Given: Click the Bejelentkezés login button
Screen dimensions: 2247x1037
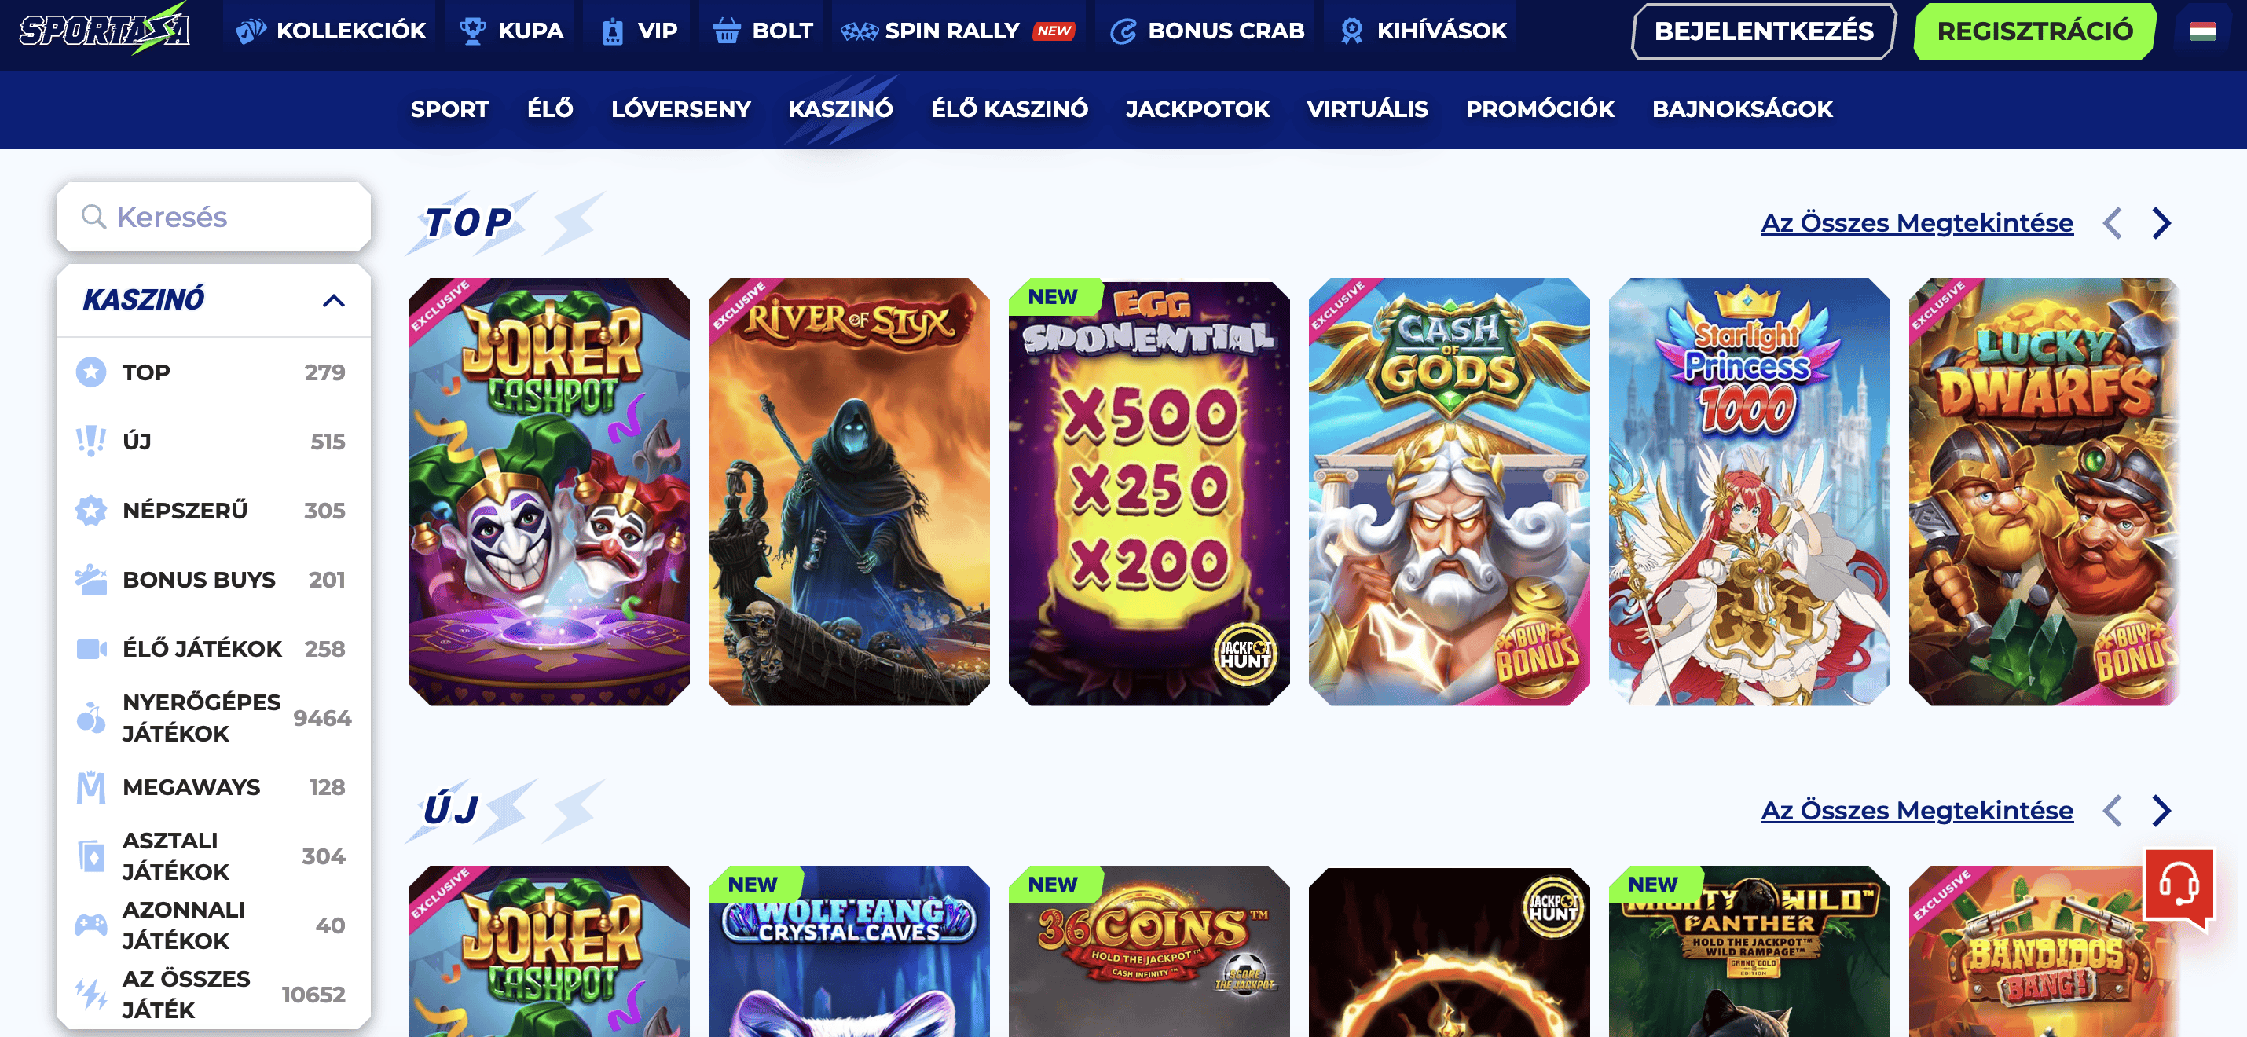Looking at the screenshot, I should point(1763,31).
